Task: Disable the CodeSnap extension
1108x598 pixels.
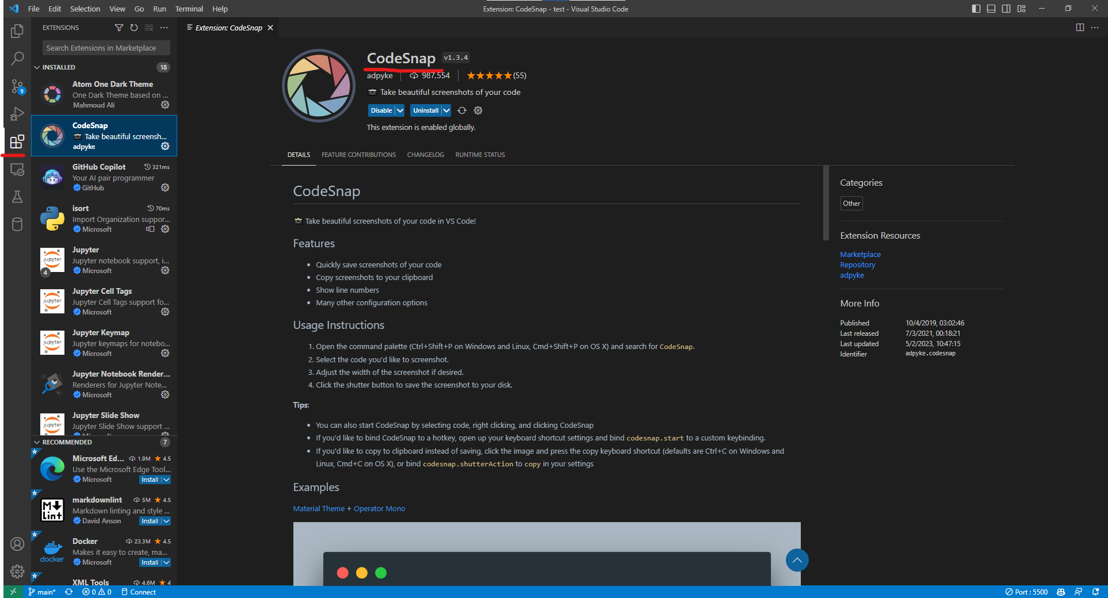Action: pyautogui.click(x=381, y=110)
